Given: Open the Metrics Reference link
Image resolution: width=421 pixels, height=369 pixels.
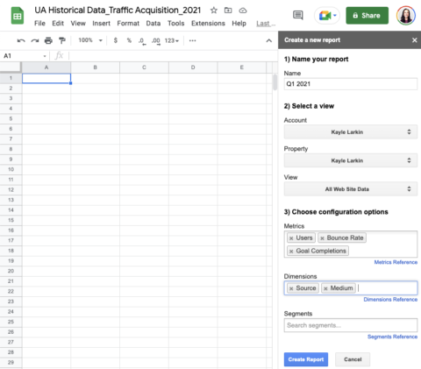Looking at the screenshot, I should click(396, 262).
